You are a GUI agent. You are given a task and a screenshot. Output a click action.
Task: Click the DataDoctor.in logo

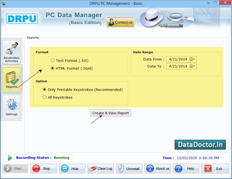point(200,145)
